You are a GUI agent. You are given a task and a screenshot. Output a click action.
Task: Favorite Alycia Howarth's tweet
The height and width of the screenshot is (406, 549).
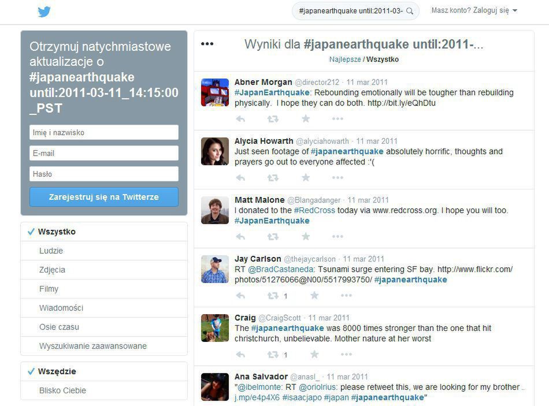(306, 177)
